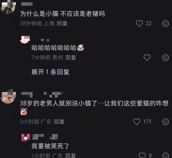Open avatar of the 上海 commenter

(8, 7)
